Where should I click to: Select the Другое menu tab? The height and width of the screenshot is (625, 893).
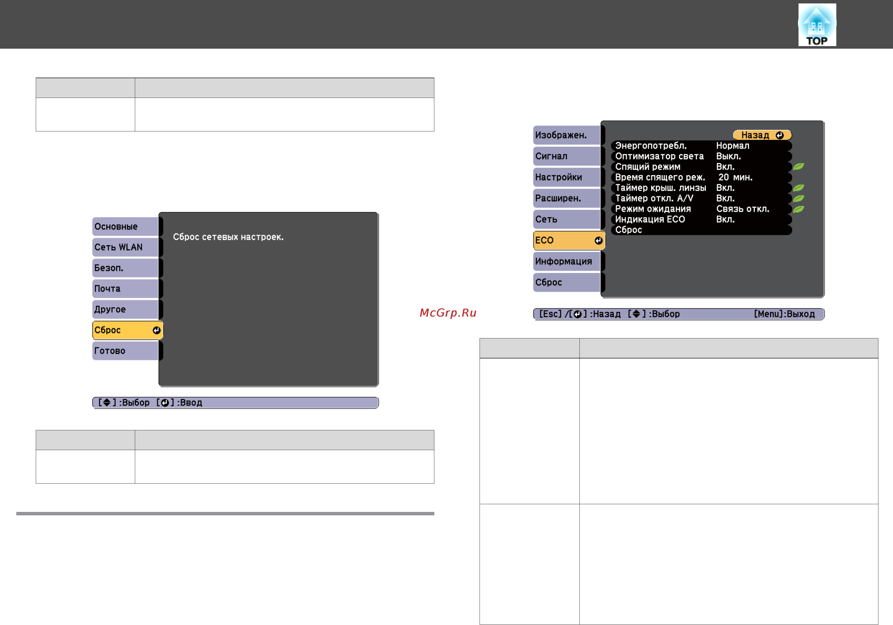(126, 309)
